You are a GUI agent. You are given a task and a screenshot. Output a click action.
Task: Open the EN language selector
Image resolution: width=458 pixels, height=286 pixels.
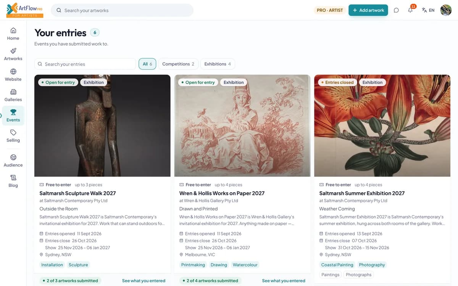point(428,10)
